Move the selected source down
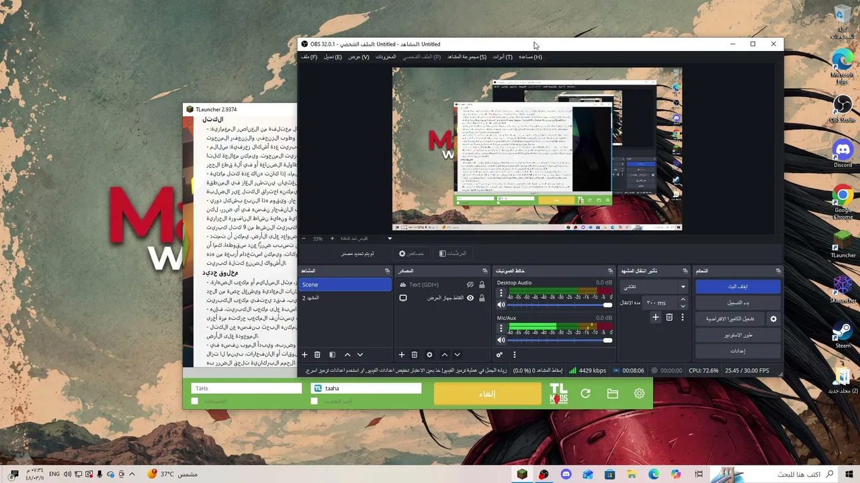Image resolution: width=860 pixels, height=483 pixels. 457,355
